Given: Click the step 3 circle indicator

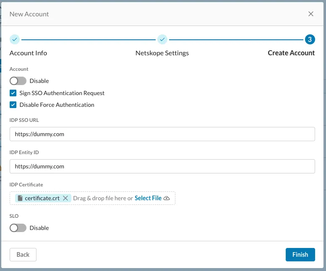Looking at the screenshot, I should coord(310,39).
